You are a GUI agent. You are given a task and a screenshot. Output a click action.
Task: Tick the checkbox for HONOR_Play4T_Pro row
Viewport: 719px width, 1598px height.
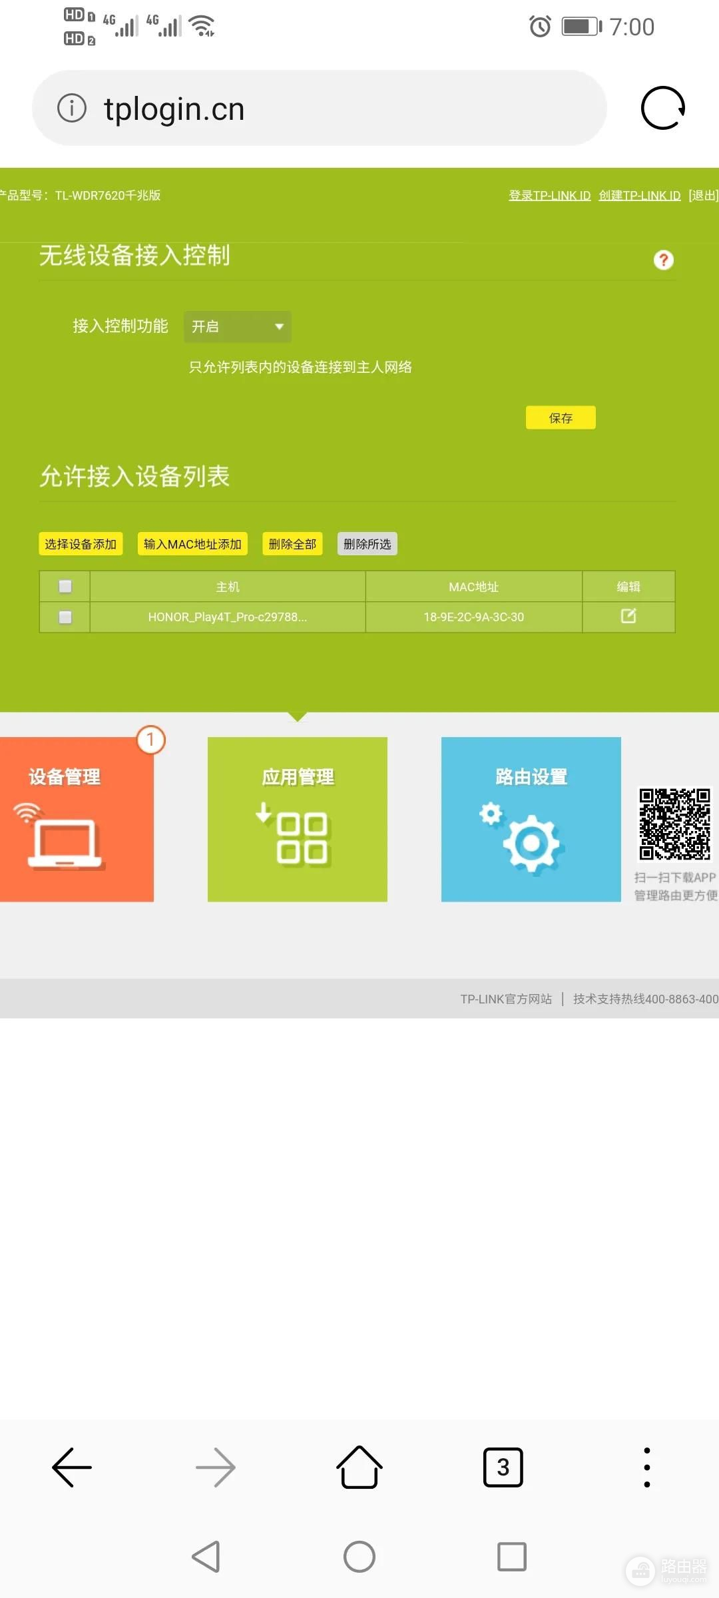[x=65, y=617]
